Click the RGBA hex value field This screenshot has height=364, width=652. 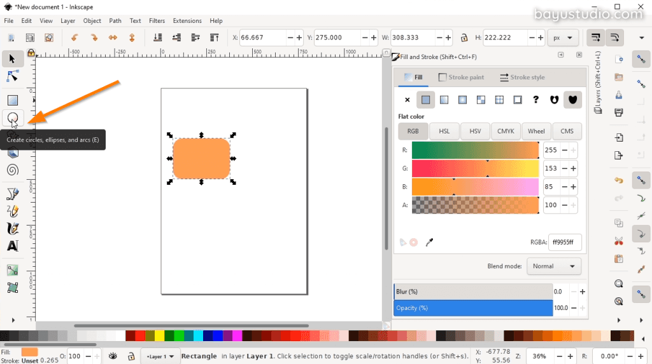pos(565,242)
